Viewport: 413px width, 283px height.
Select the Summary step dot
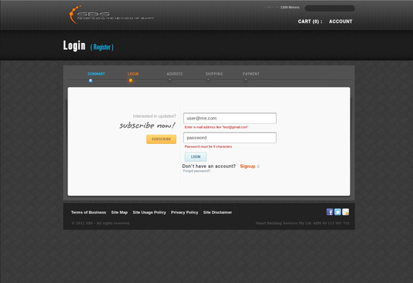point(91,81)
